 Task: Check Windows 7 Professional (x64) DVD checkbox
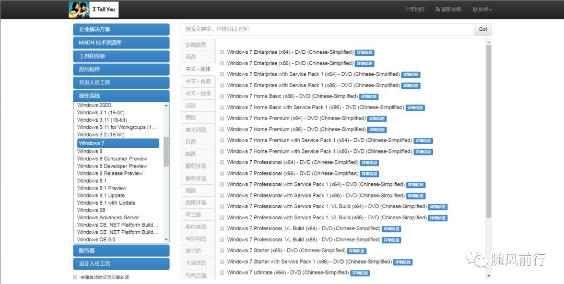(x=222, y=162)
